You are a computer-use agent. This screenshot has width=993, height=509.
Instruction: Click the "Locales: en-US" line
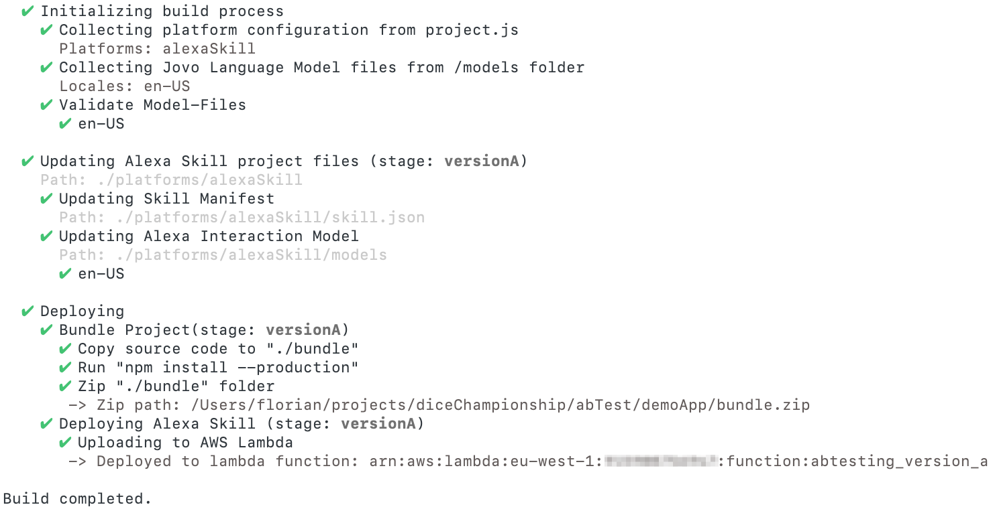pyautogui.click(x=125, y=86)
